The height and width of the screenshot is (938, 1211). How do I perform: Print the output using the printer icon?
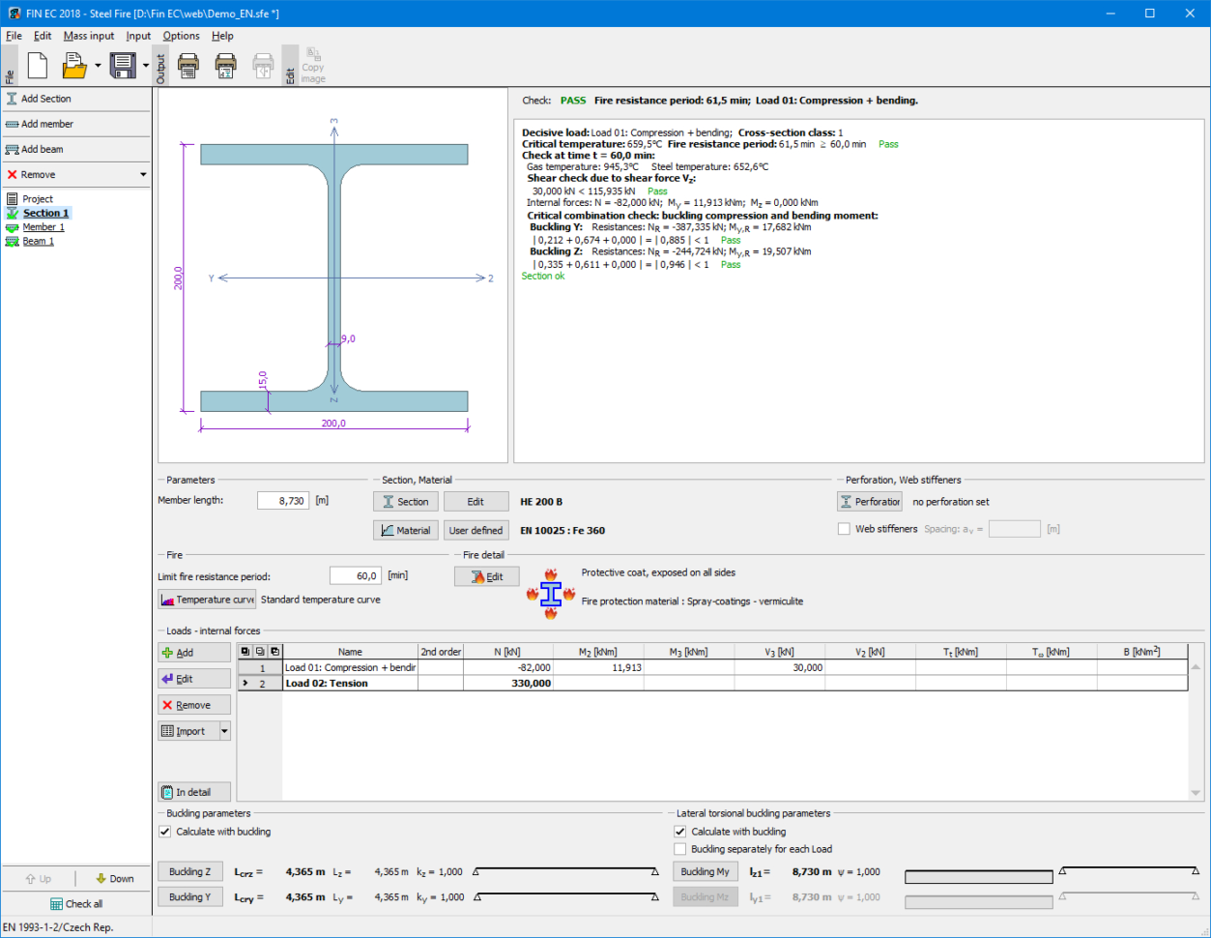pyautogui.click(x=188, y=65)
